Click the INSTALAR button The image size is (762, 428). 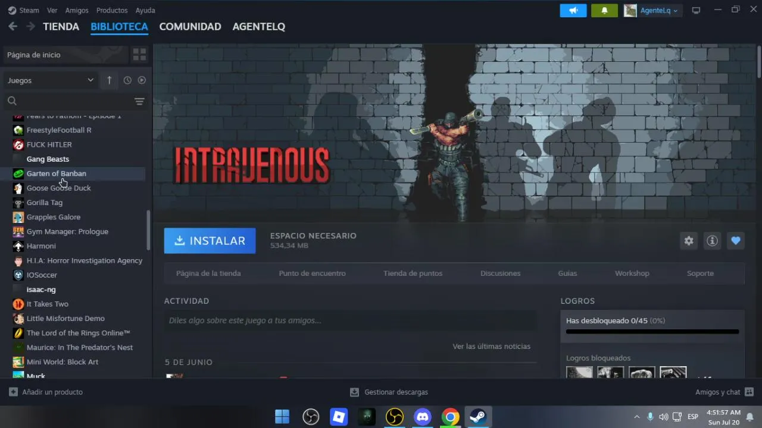tap(210, 241)
